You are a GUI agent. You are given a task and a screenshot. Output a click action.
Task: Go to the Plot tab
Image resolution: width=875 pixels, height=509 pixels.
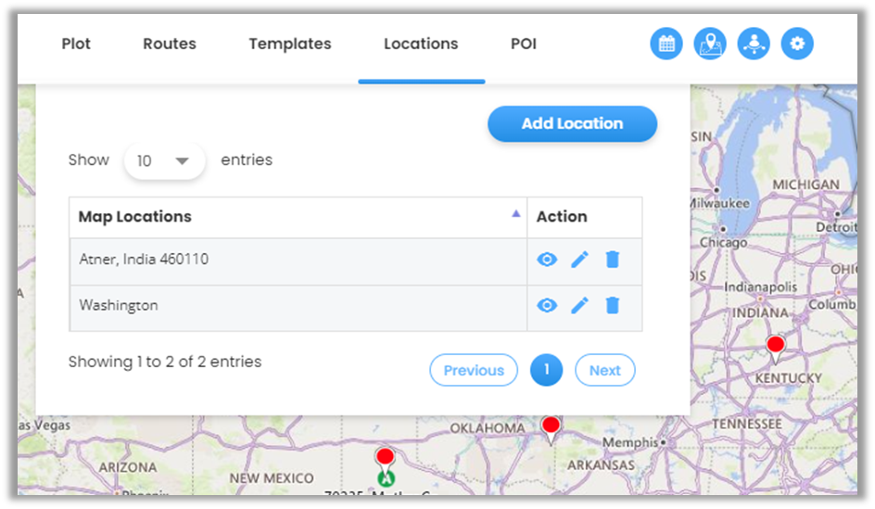point(76,44)
